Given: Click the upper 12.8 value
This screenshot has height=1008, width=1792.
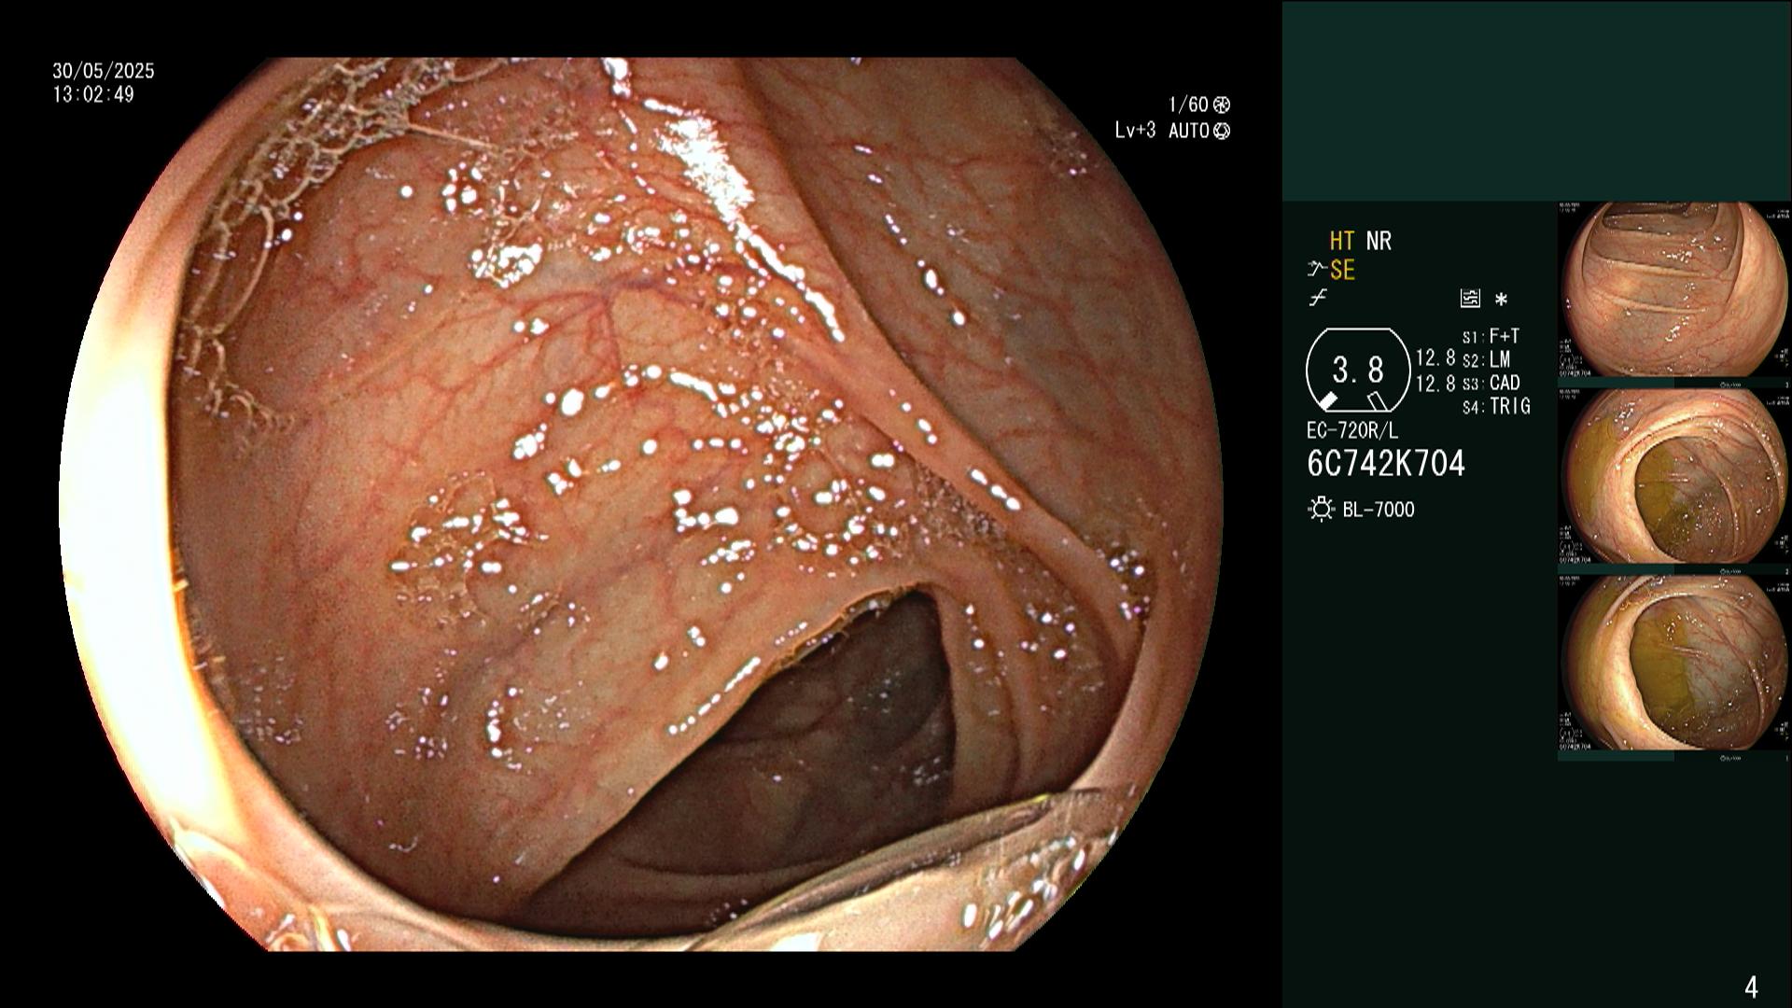Looking at the screenshot, I should tap(1435, 358).
